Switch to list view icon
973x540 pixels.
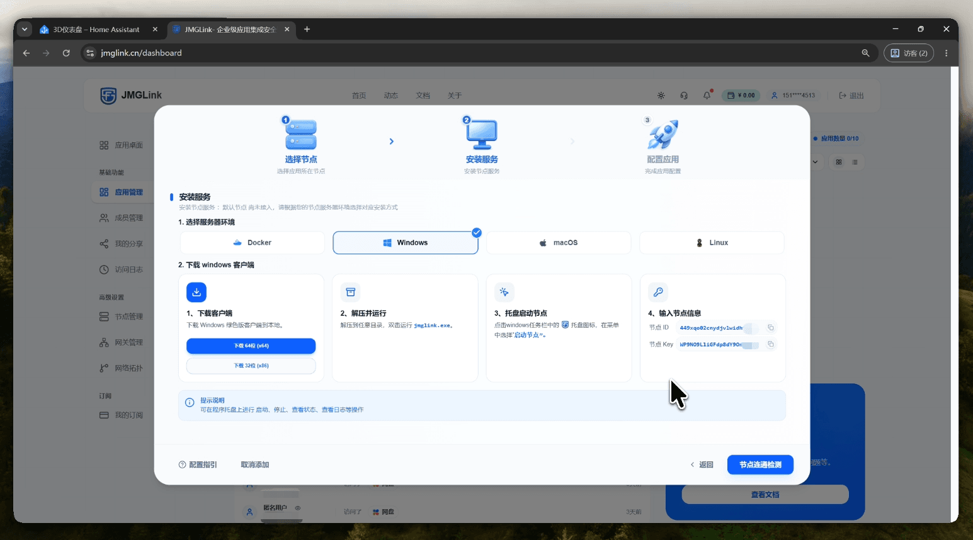[855, 162]
